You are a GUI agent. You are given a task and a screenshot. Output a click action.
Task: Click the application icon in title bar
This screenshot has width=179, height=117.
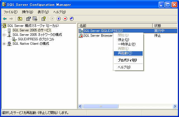click(x=4, y=4)
